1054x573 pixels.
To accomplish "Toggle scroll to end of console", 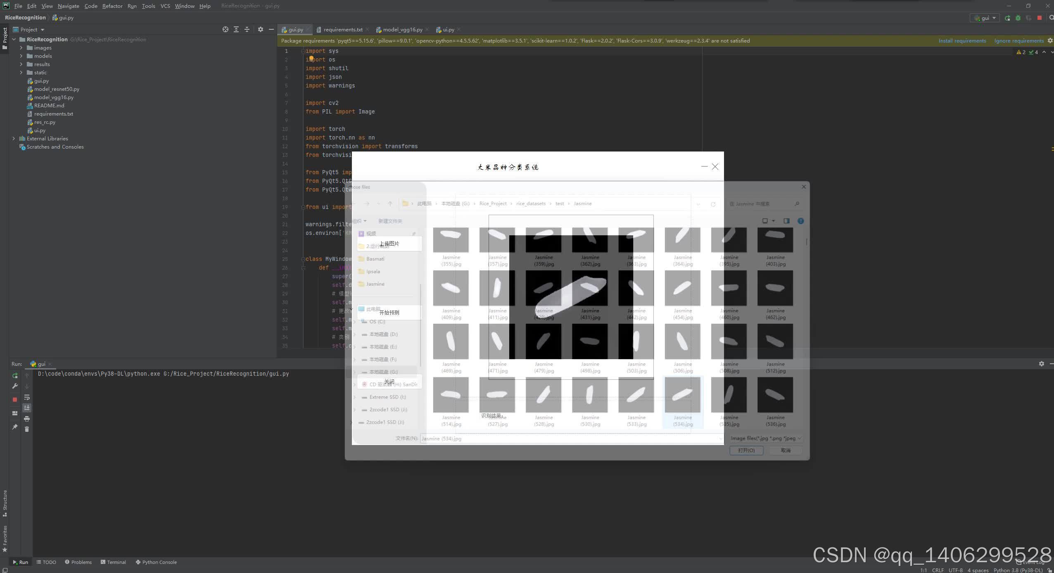I will pyautogui.click(x=27, y=408).
